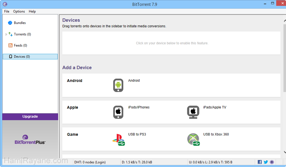Click the iPods/iPhones label
The image size is (286, 167).
[x=139, y=107]
